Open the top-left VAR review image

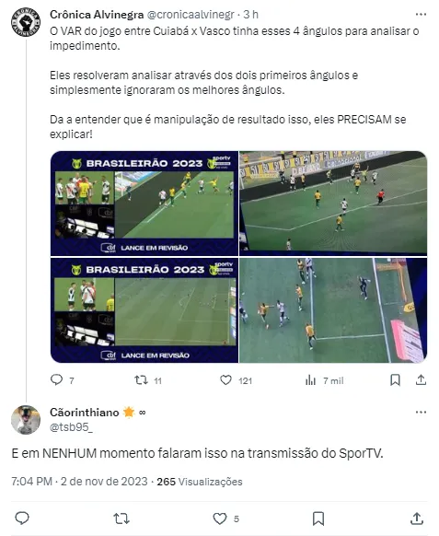[144, 204]
